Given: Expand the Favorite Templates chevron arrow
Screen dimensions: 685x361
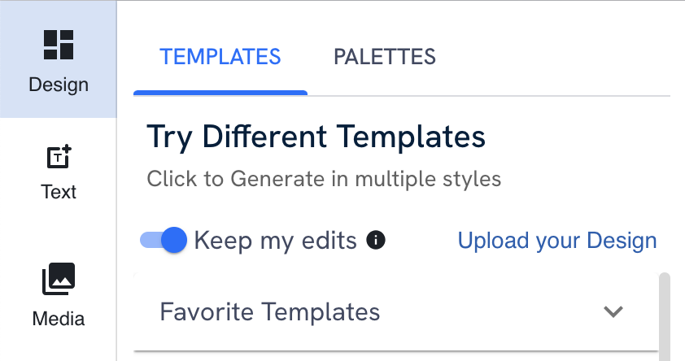Looking at the screenshot, I should coord(613,311).
